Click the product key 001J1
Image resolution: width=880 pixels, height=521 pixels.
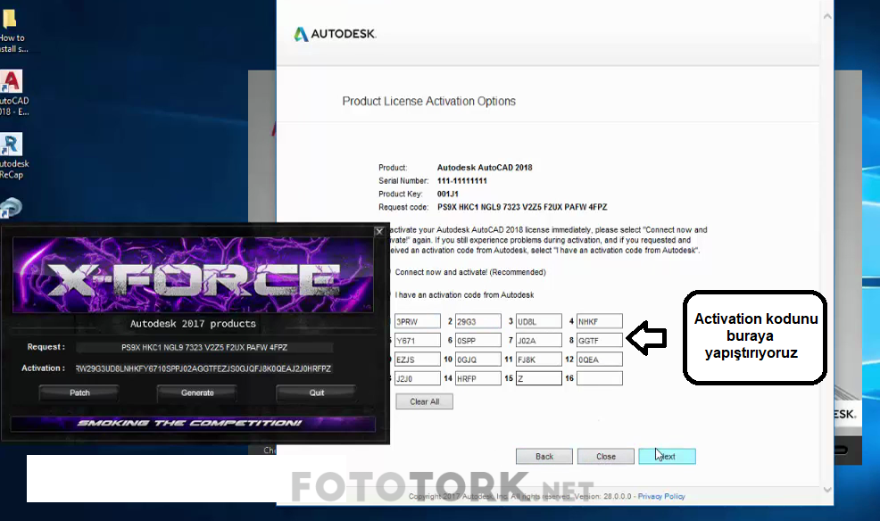click(448, 194)
